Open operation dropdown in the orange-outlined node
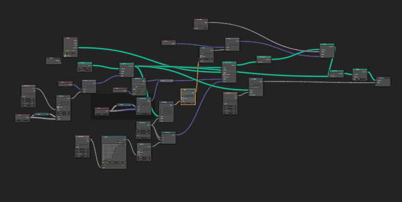402x202 pixels. click(188, 96)
